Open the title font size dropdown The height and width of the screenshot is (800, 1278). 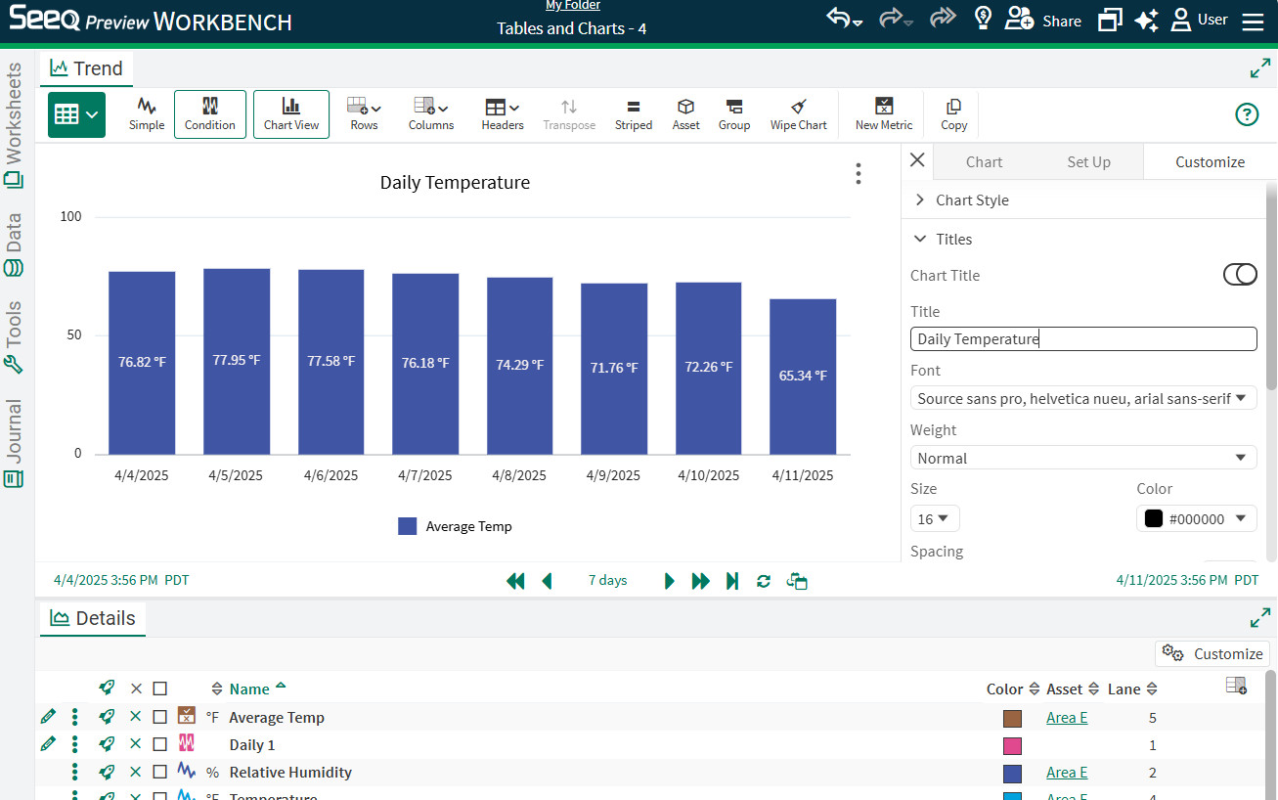935,518
